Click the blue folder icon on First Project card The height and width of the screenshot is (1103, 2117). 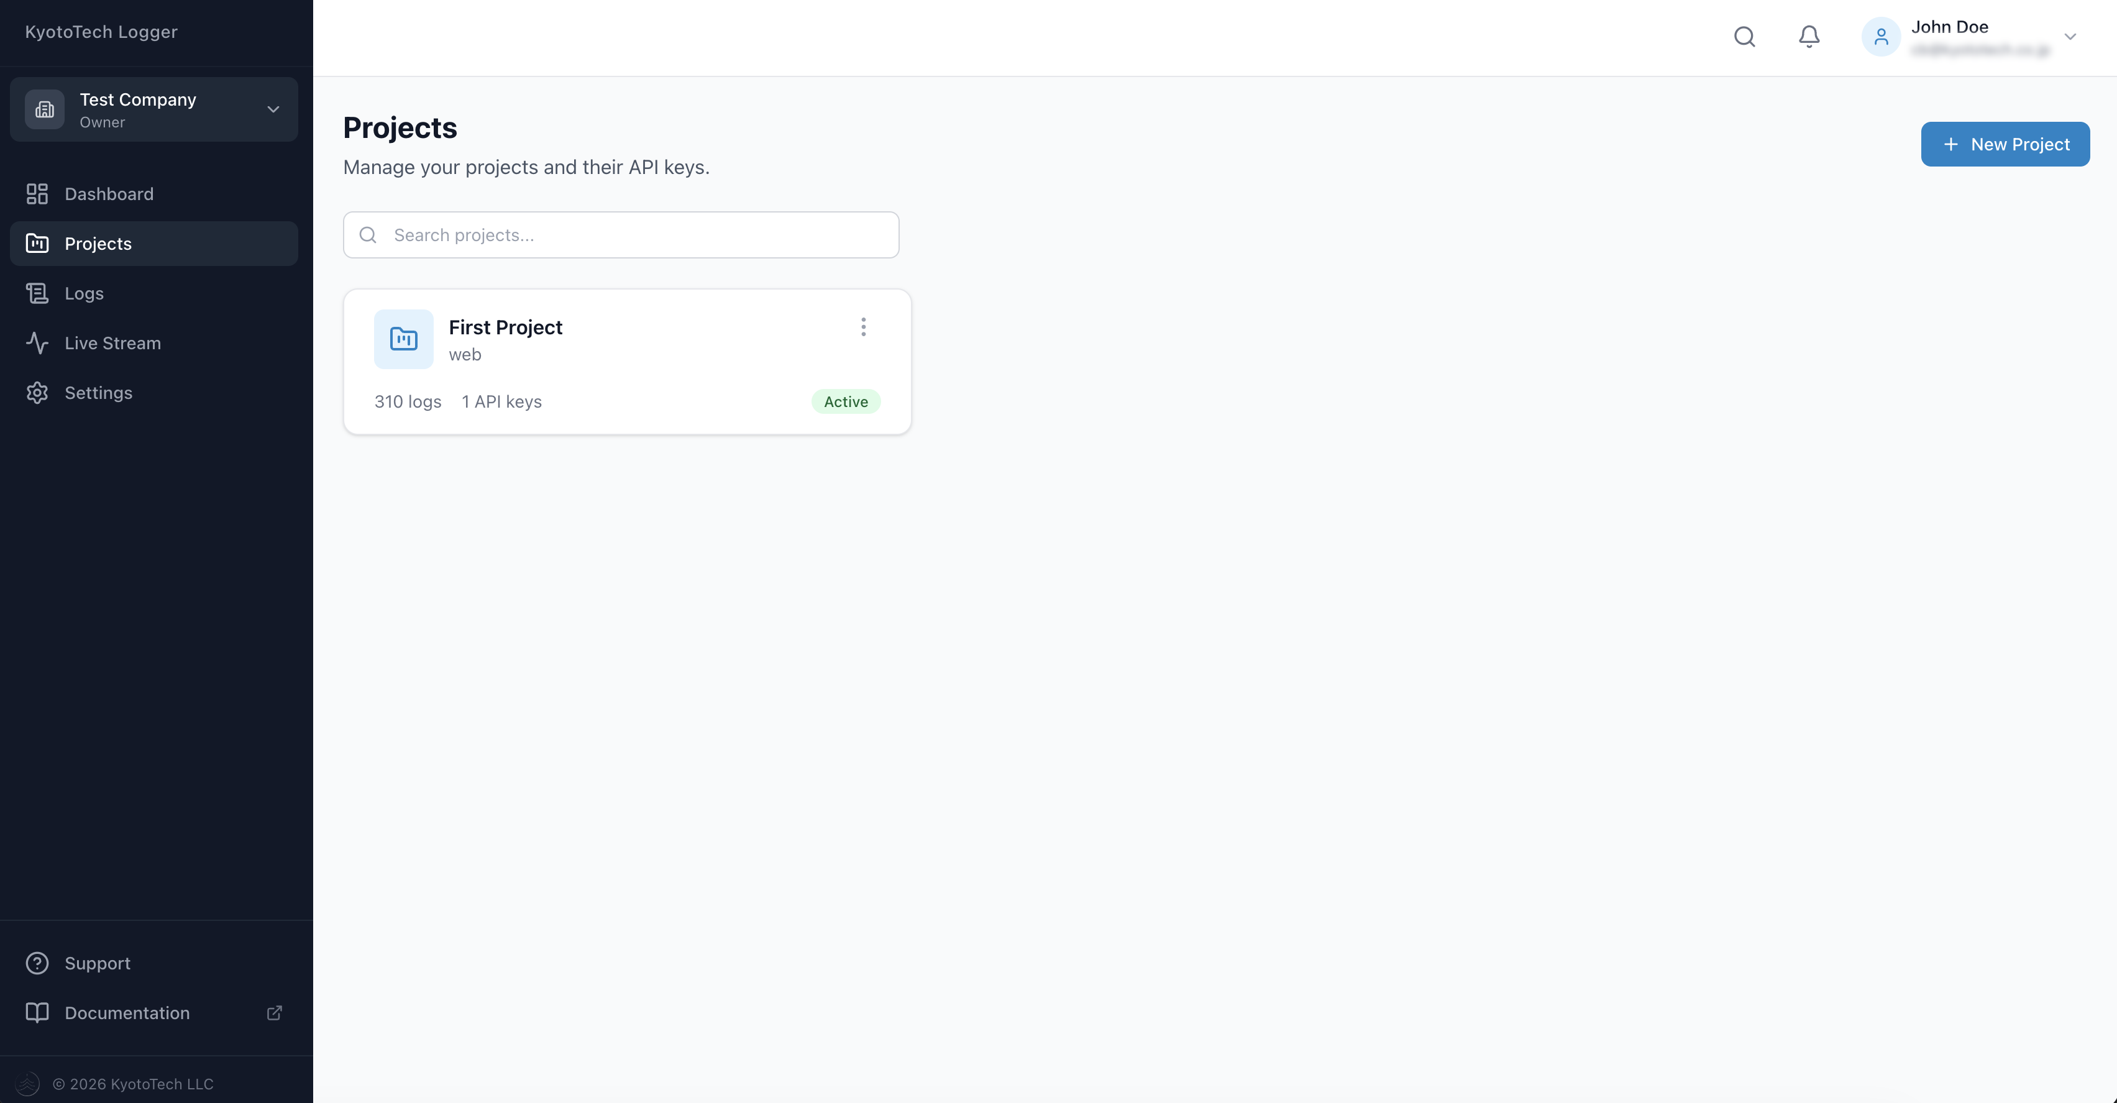(x=403, y=339)
